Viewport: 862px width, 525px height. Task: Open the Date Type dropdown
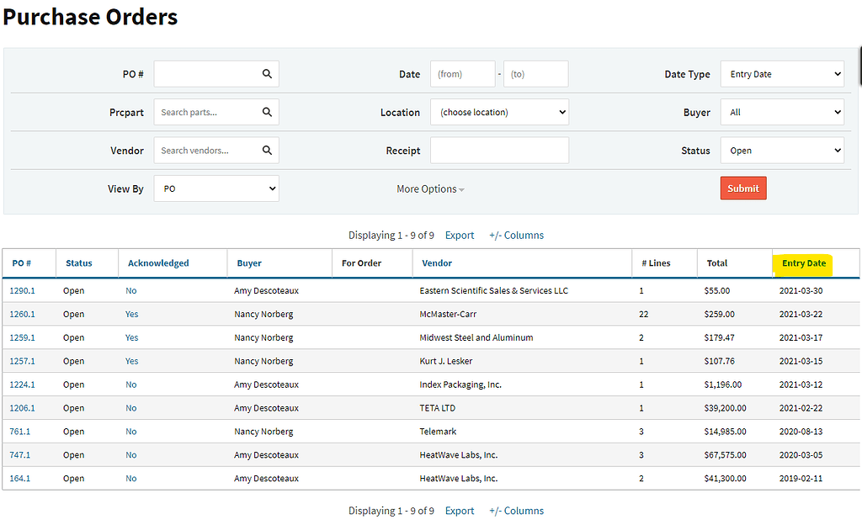[x=781, y=73]
